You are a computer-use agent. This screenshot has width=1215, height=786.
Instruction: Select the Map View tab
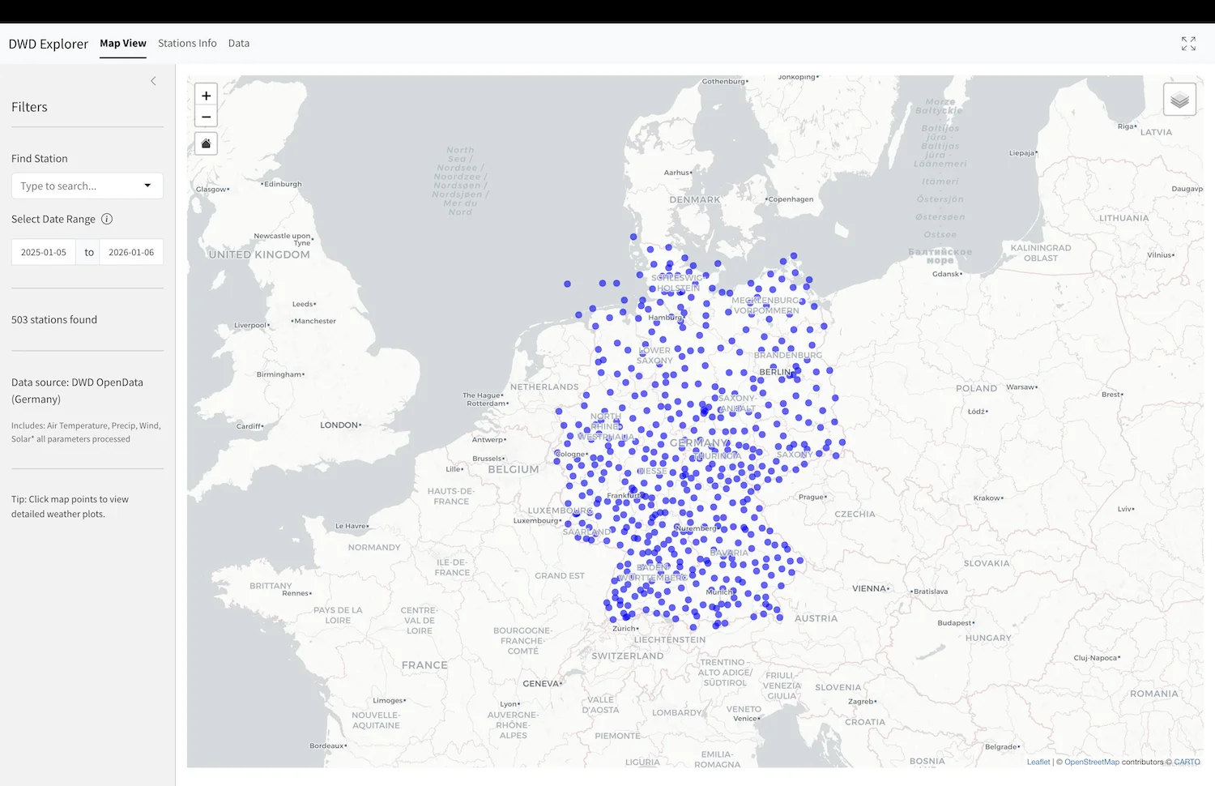[x=122, y=43]
